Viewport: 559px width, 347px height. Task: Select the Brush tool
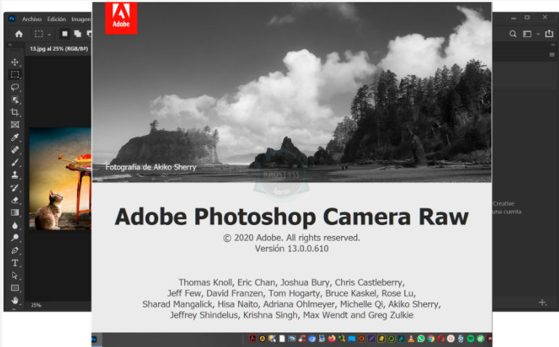(15, 163)
